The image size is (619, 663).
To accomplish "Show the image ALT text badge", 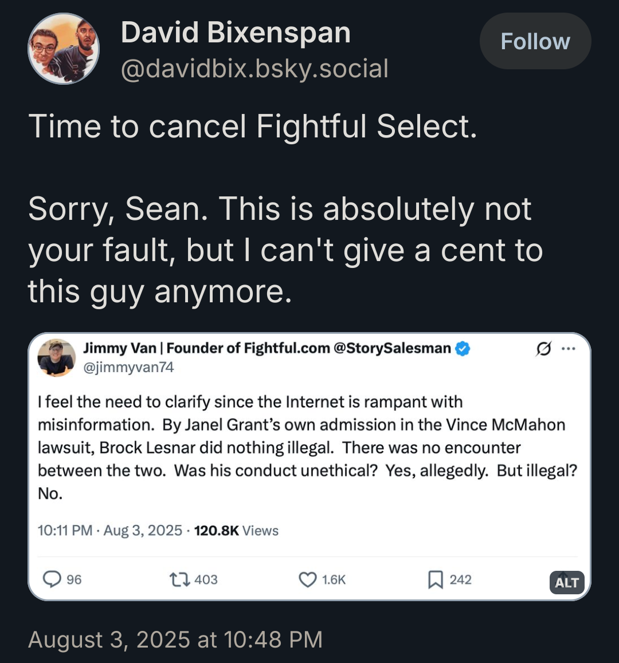I will click(x=566, y=582).
